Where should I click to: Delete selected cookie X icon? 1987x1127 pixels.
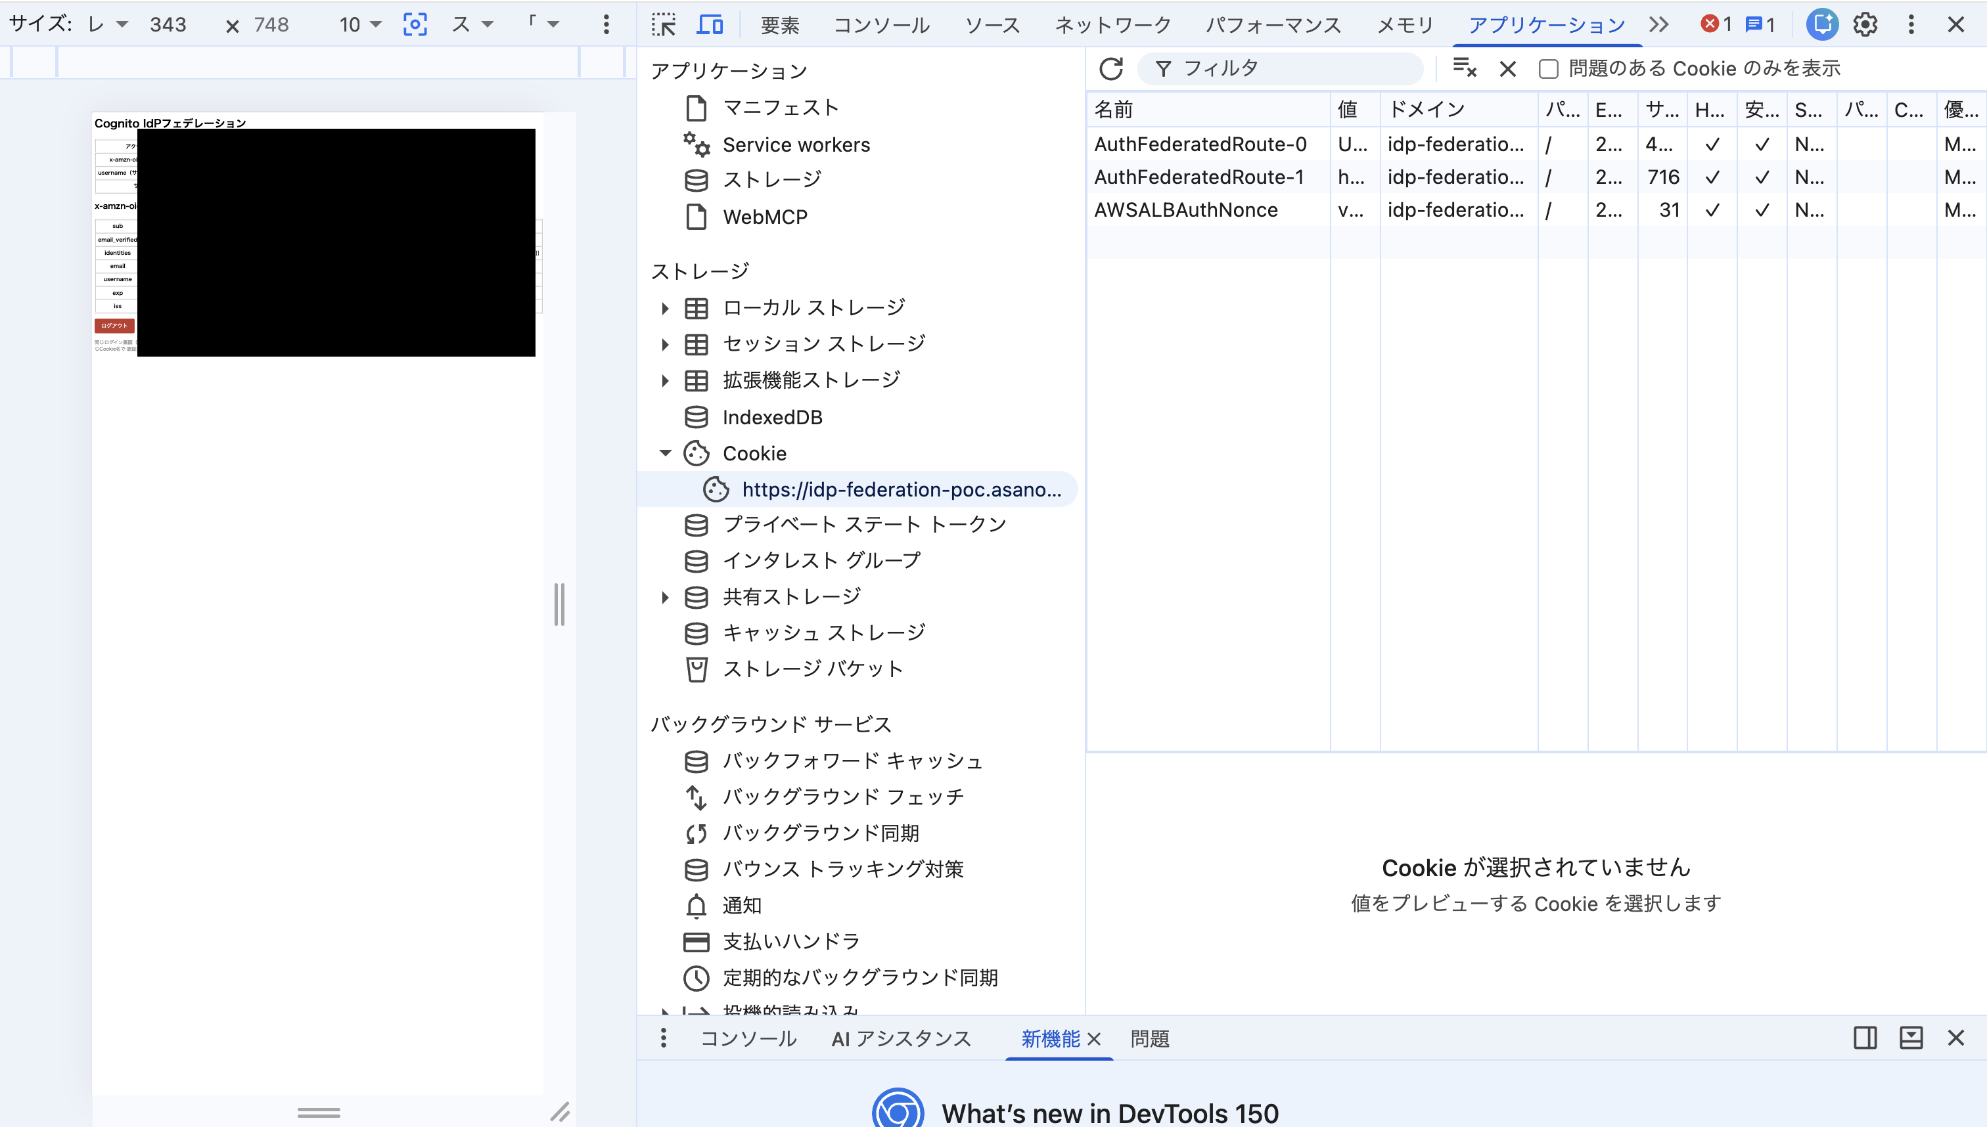click(1508, 69)
